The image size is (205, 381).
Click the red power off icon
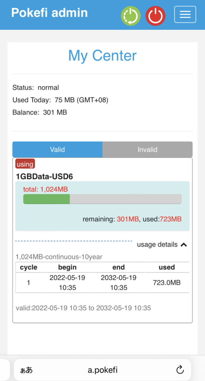[x=155, y=16]
